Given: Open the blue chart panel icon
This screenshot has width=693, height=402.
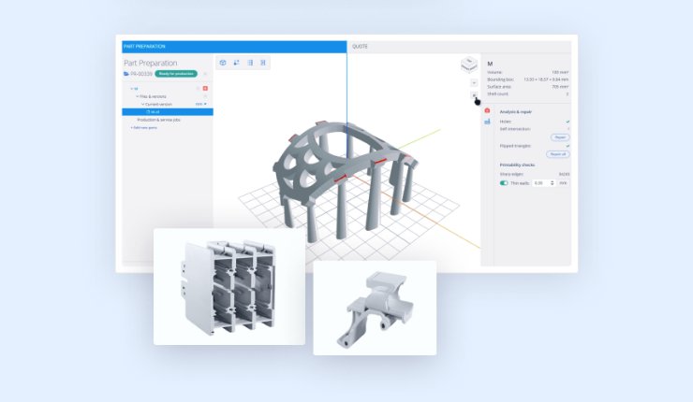Looking at the screenshot, I should coord(487,122).
